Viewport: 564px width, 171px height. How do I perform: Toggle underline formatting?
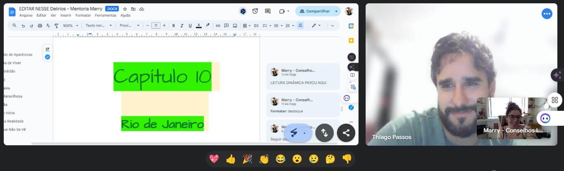[190, 26]
